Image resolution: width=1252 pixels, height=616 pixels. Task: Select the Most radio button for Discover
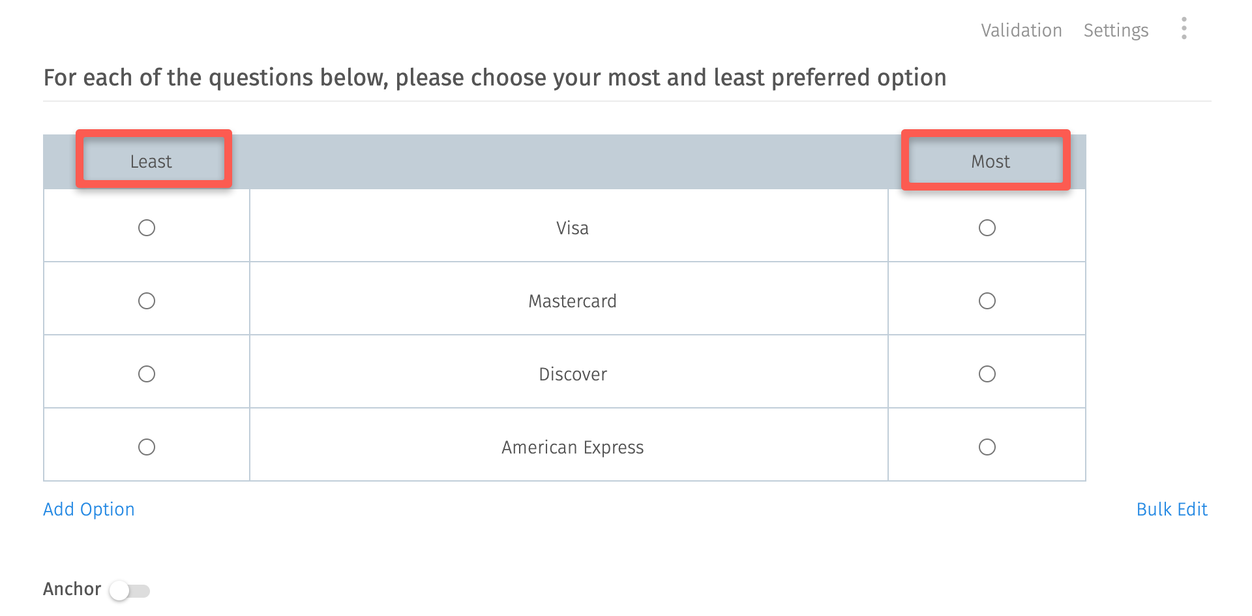click(987, 374)
